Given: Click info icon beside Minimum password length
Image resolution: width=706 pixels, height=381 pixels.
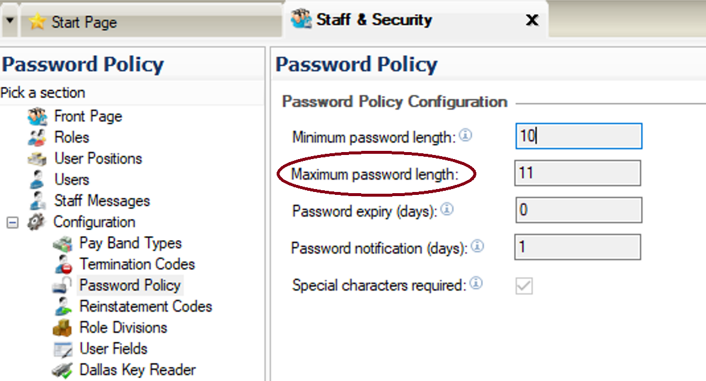Looking at the screenshot, I should (x=465, y=136).
